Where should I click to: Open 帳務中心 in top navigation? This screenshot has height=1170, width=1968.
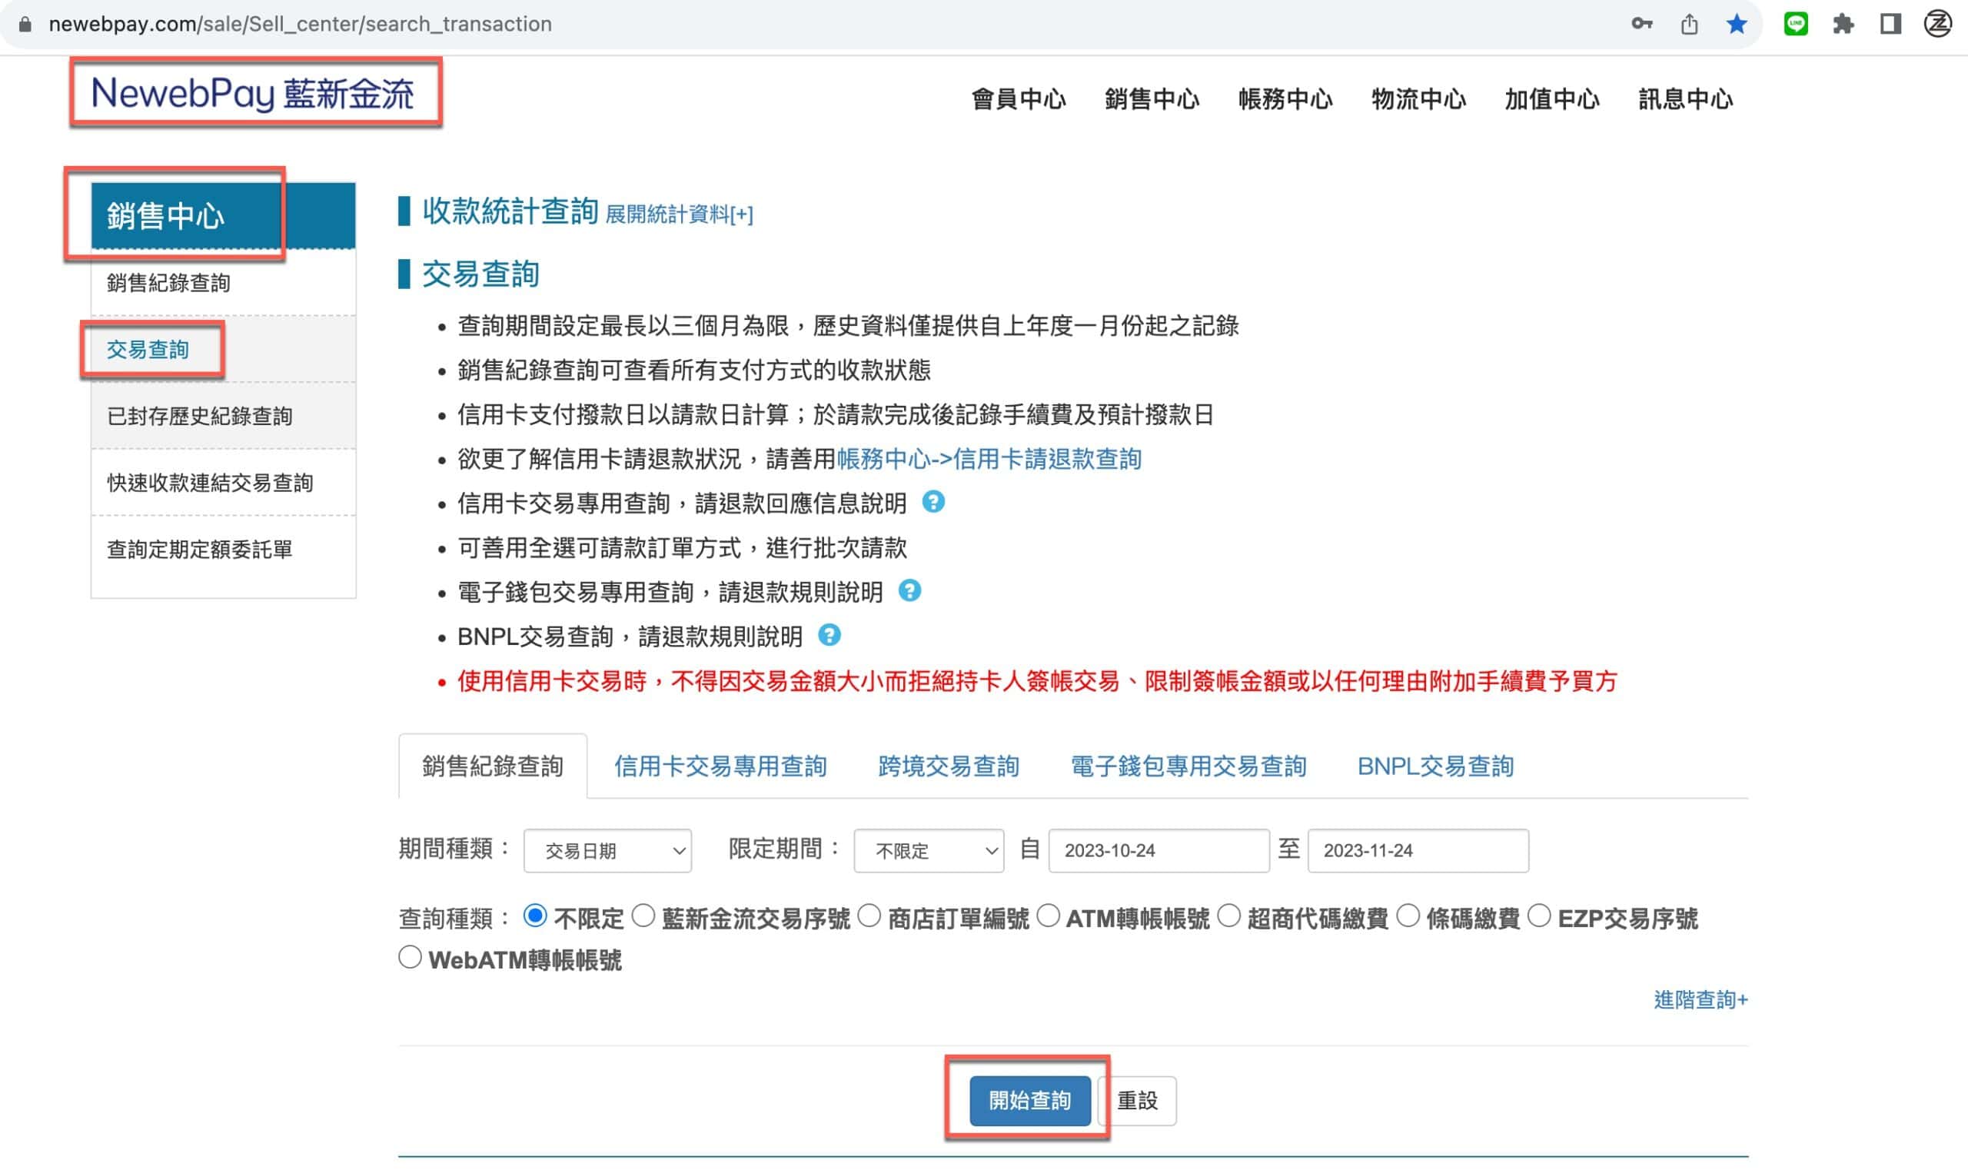pyautogui.click(x=1285, y=99)
